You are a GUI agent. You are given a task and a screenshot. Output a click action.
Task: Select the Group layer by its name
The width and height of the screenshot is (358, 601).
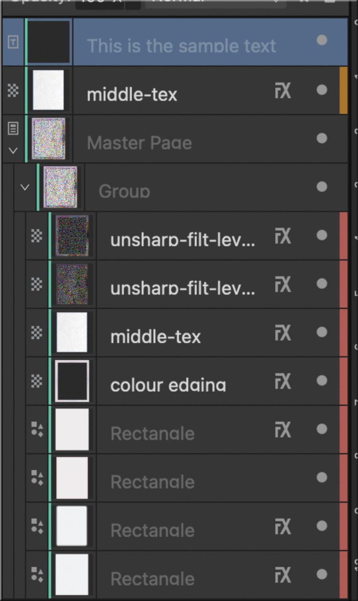coord(124,192)
